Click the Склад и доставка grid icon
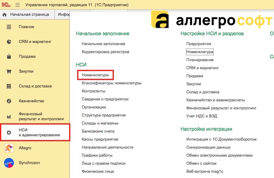The image size is (274, 178). tap(9, 86)
